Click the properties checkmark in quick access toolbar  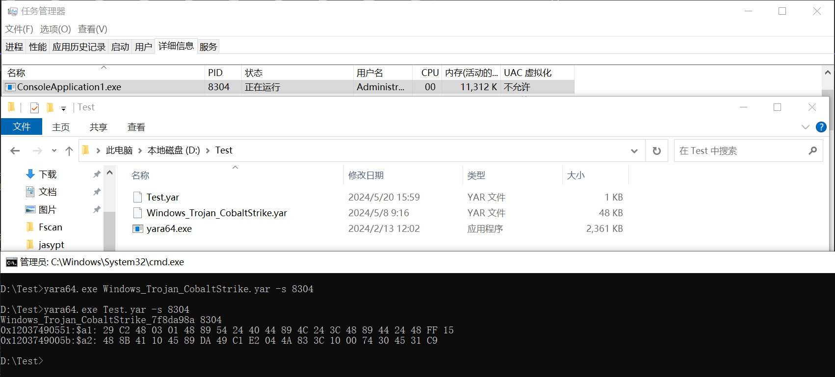34,107
